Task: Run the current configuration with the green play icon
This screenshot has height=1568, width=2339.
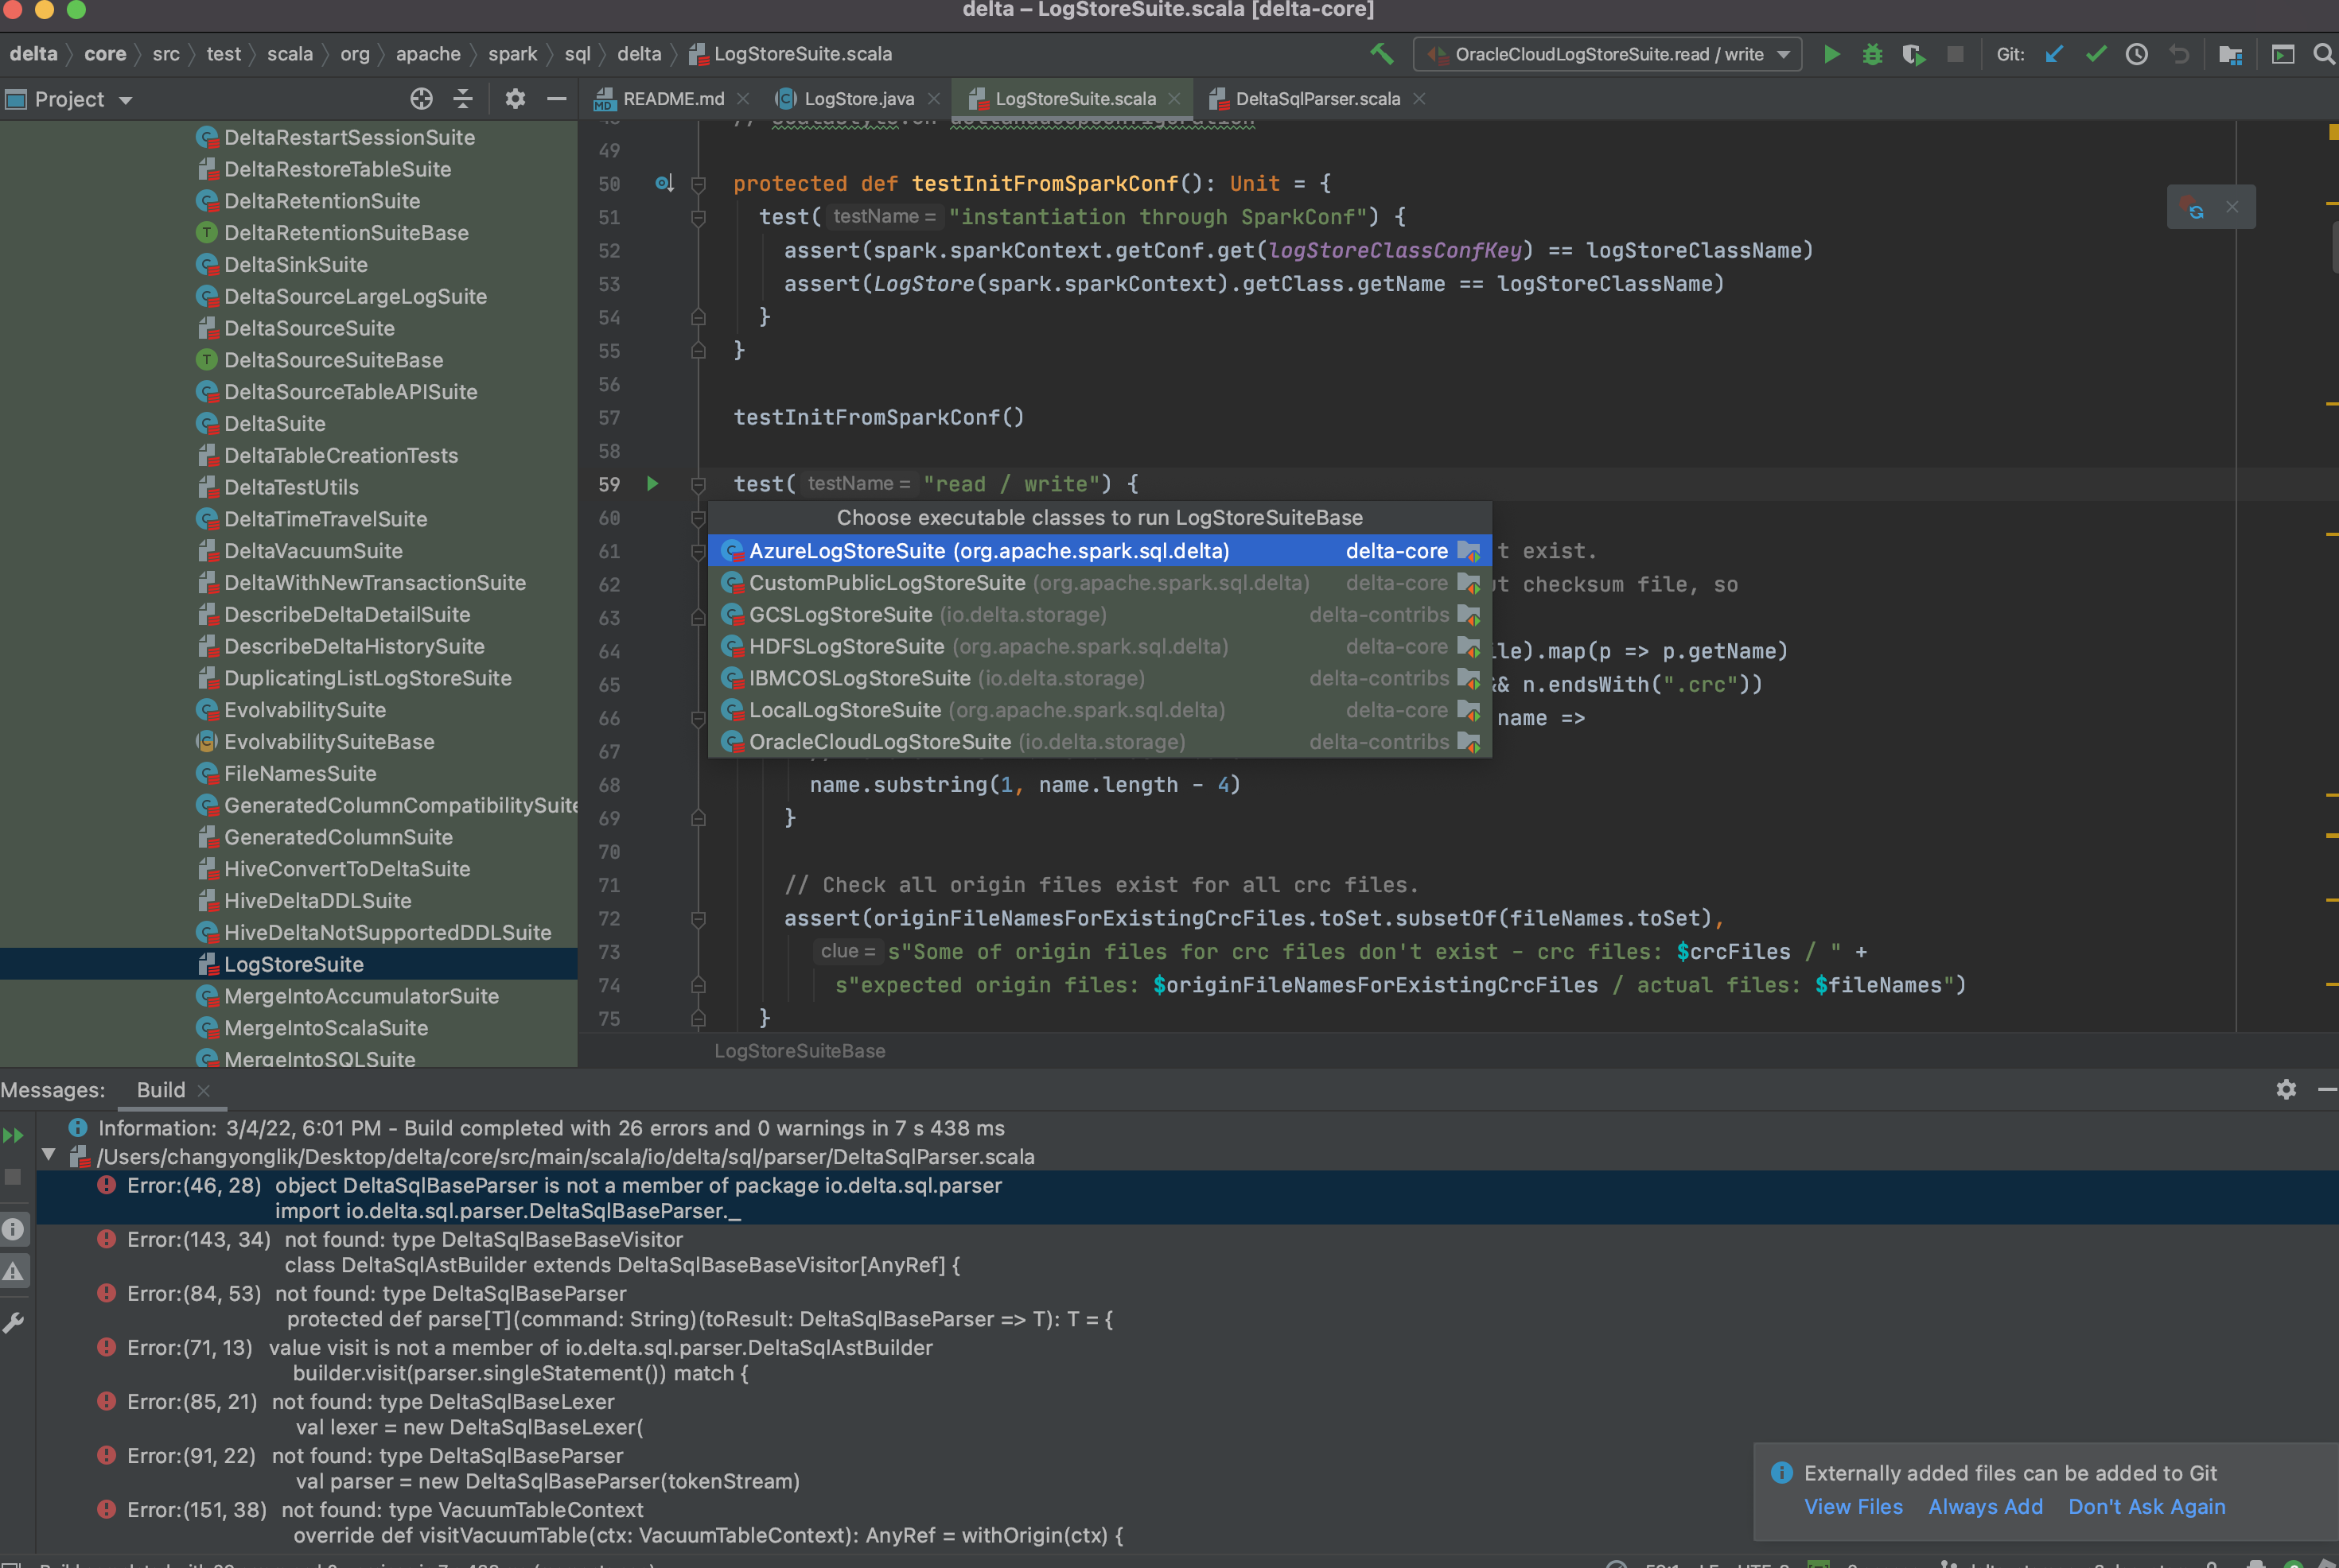Action: click(1831, 54)
